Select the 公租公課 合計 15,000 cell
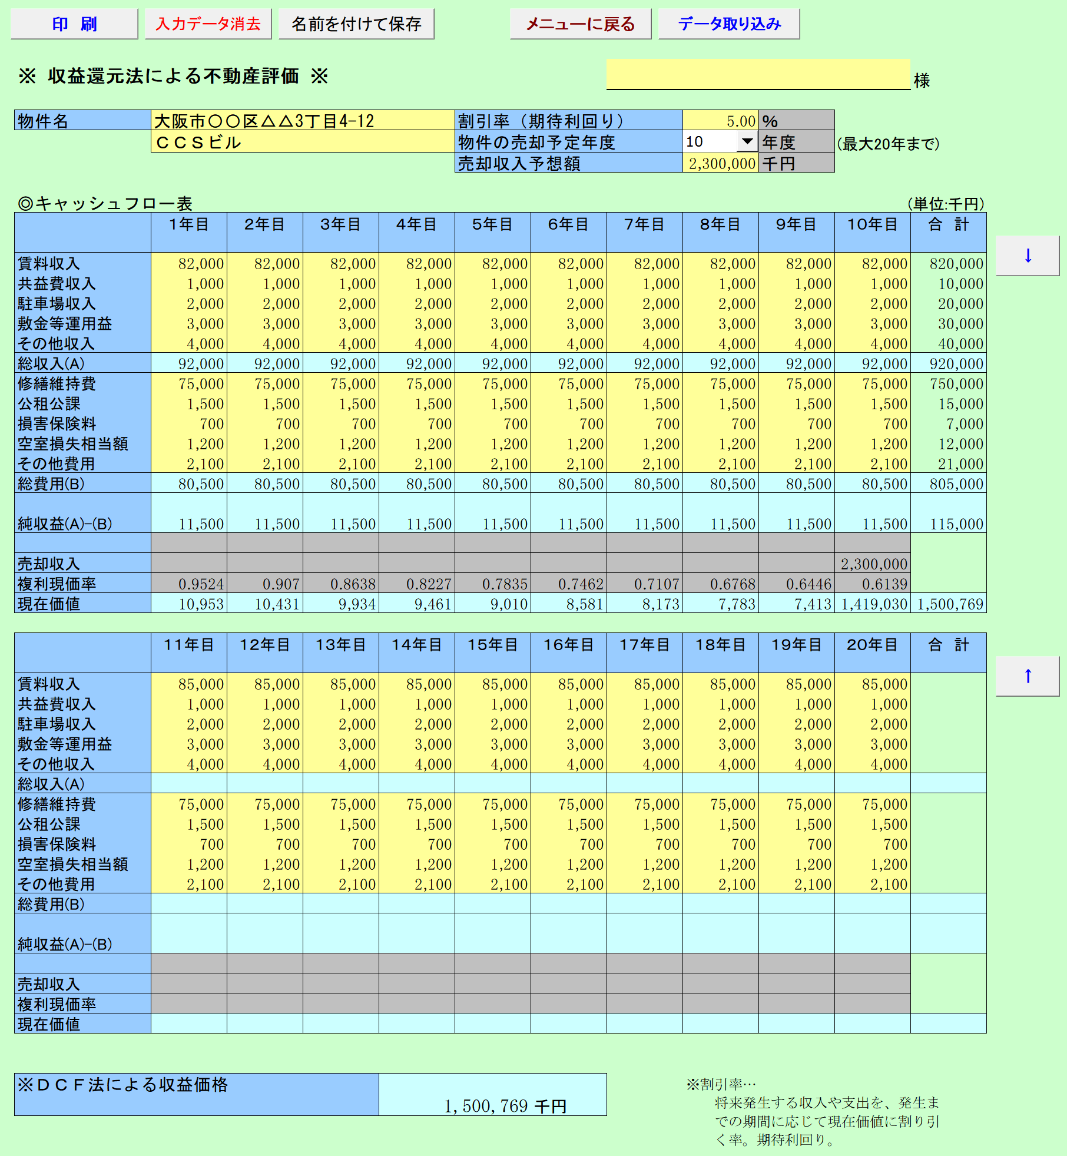The width and height of the screenshot is (1067, 1156). point(949,403)
